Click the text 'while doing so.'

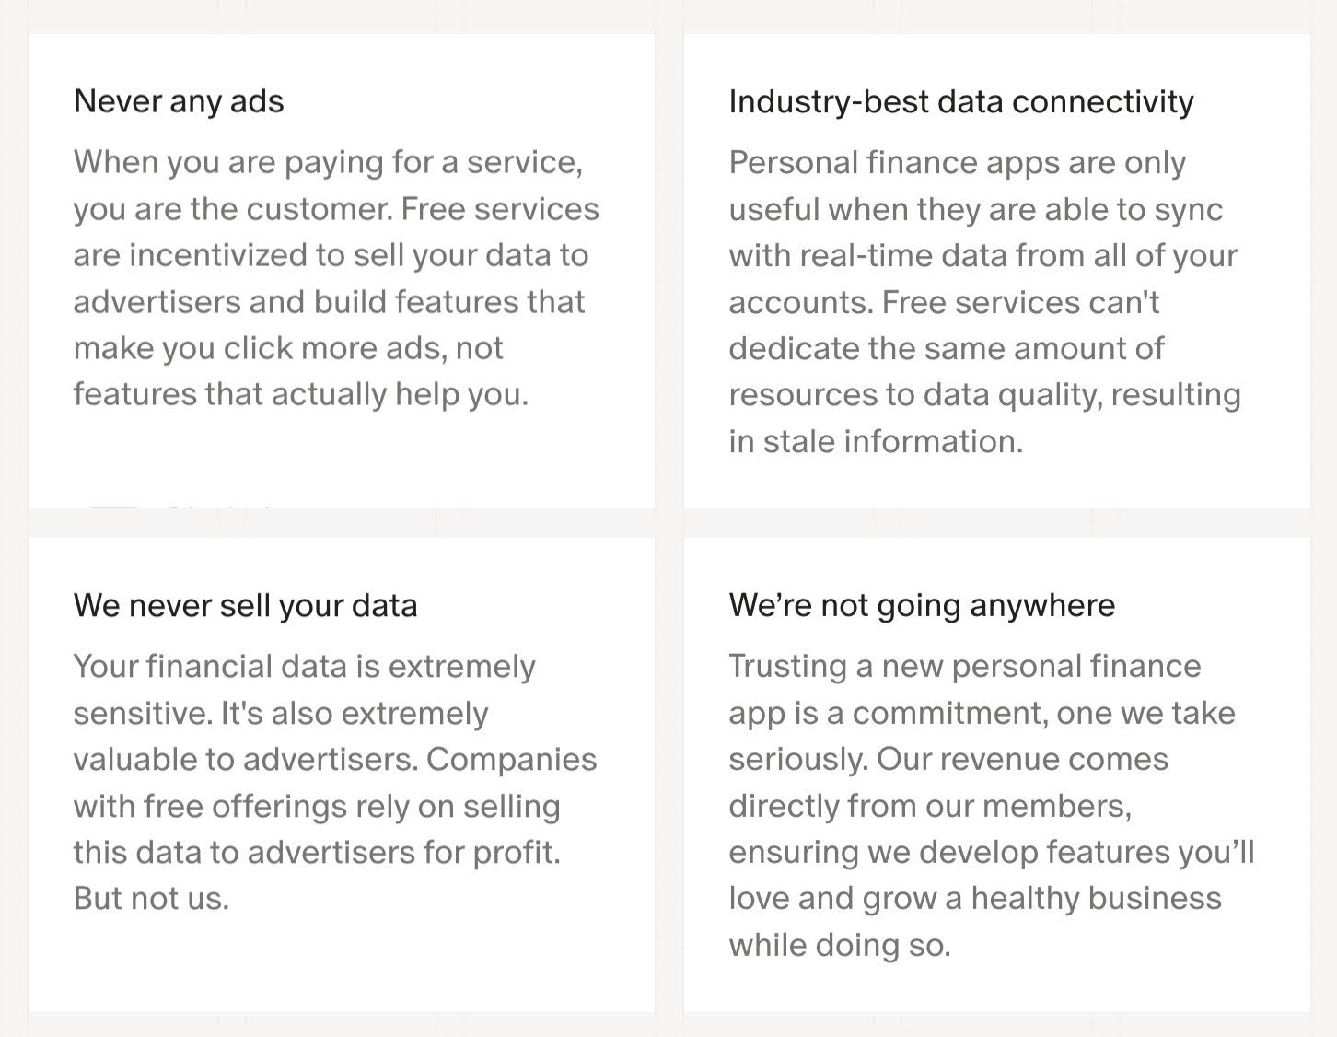pos(839,945)
